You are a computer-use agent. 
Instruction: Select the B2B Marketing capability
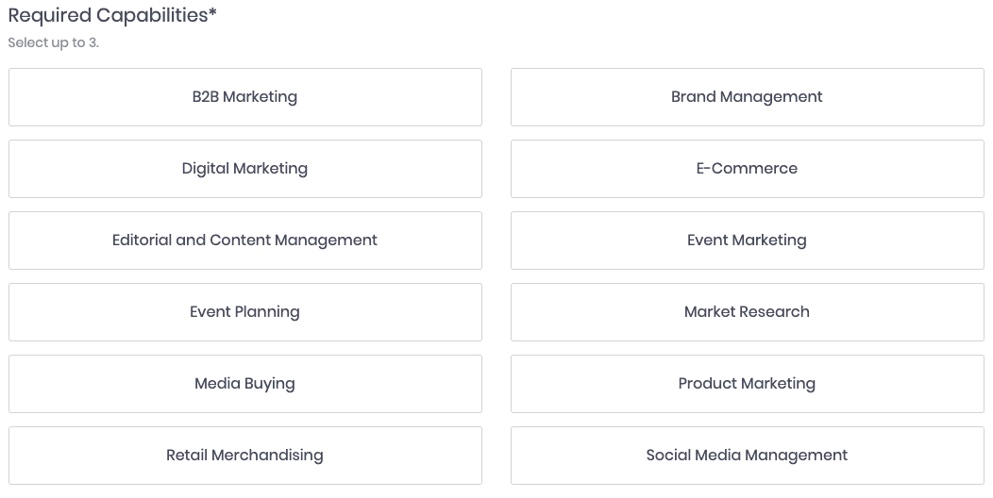coord(244,97)
